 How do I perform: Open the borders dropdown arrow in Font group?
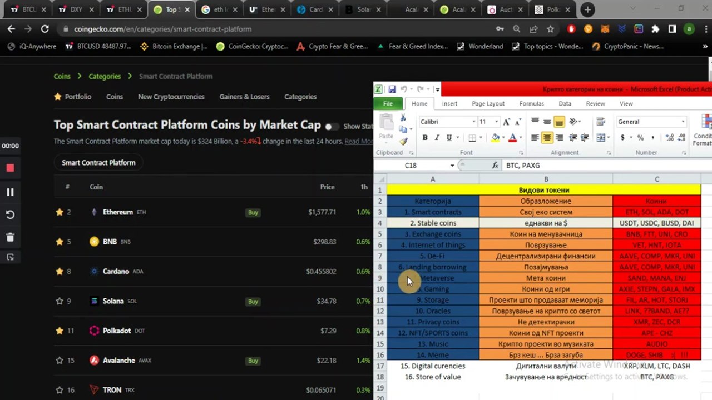pyautogui.click(x=481, y=137)
